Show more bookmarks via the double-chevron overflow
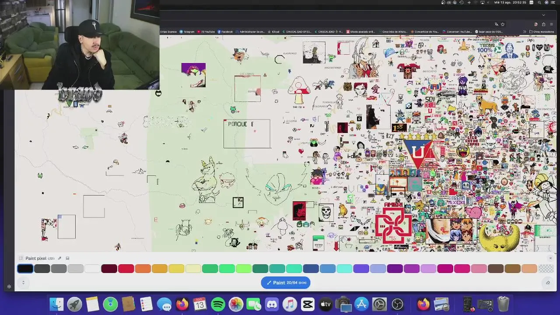 [525, 31]
